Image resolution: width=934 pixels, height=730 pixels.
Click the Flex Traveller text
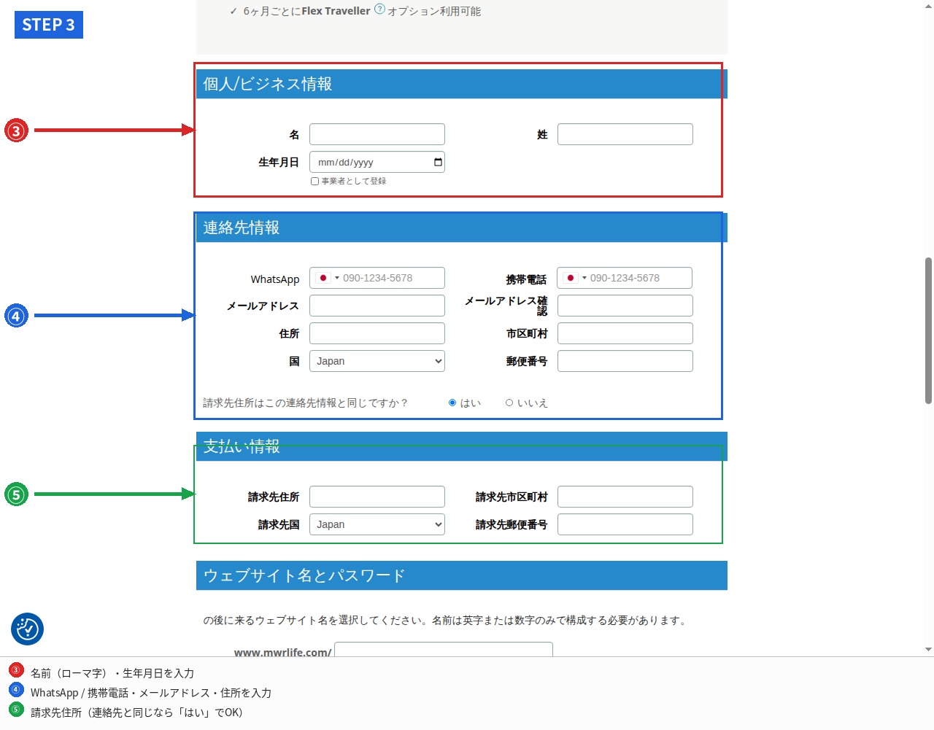(336, 11)
